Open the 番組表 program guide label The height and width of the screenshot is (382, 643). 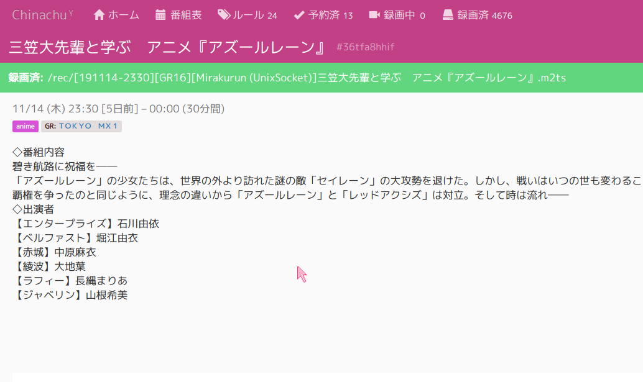186,15
